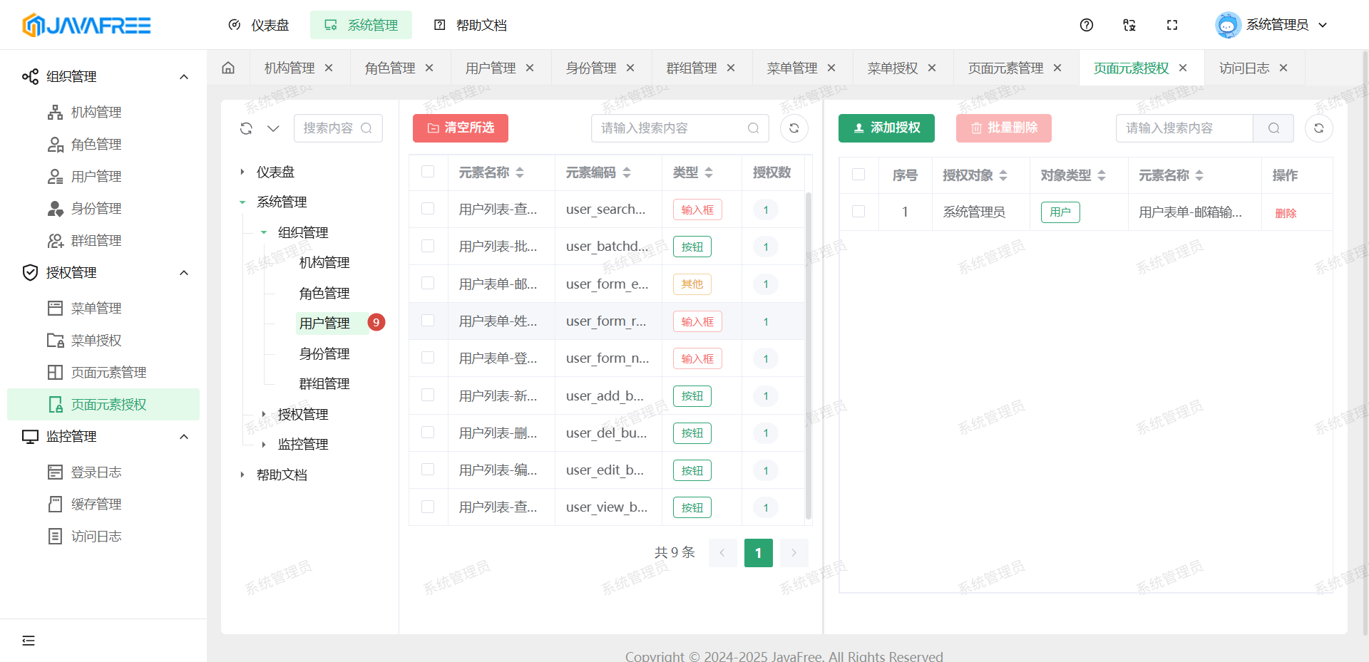
Task: Collapse the 组织管理 sidebar section
Action: [x=184, y=77]
